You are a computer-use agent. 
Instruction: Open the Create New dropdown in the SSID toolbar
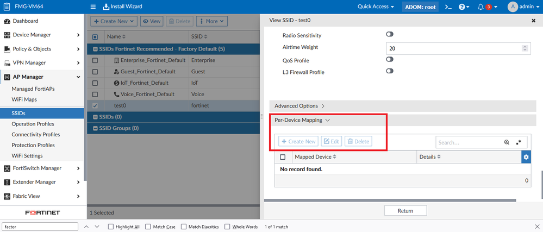[x=114, y=21]
